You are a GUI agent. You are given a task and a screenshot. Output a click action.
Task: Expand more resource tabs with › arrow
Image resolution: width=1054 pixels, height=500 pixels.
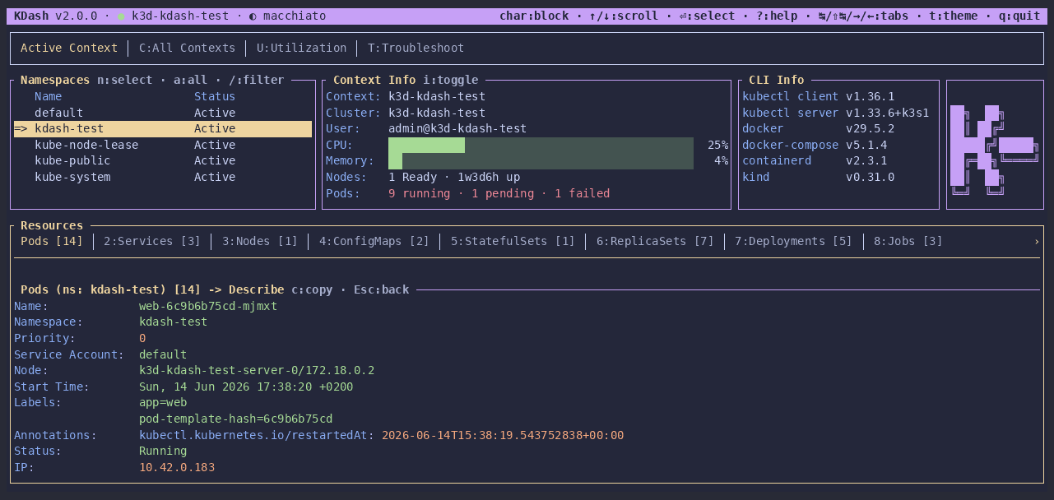click(1037, 242)
